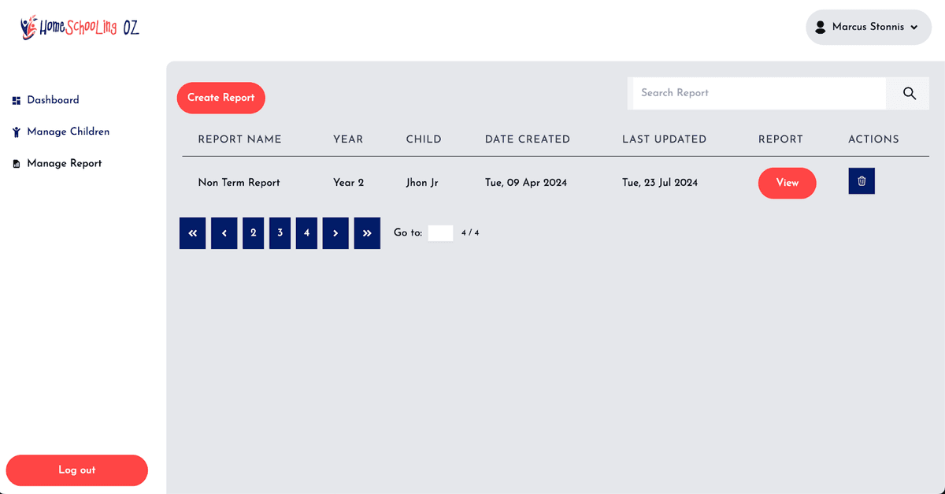
Task: Go to previous page with left arrow
Action: pyautogui.click(x=224, y=233)
